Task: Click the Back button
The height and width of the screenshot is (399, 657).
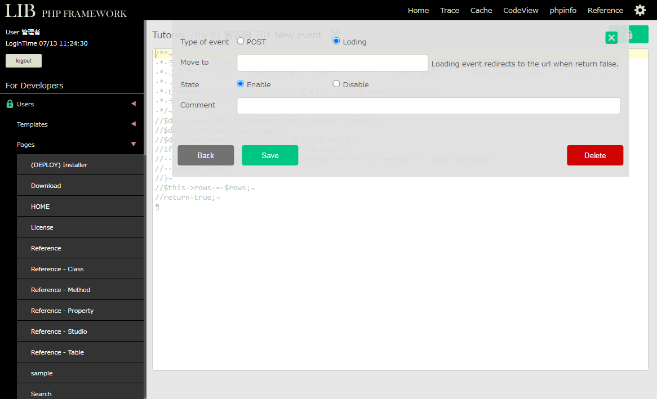Action: 206,155
